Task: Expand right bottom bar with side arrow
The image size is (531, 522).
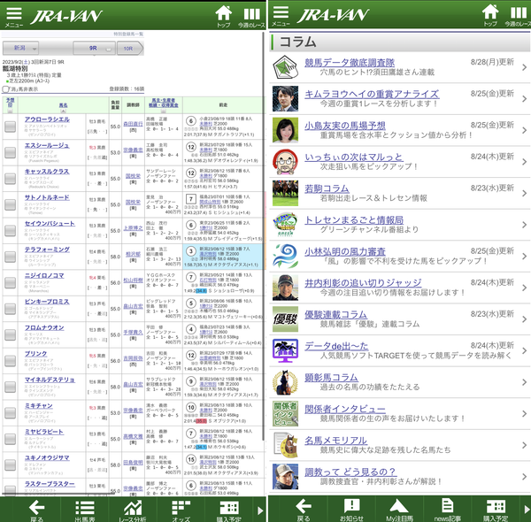Action: pyautogui.click(x=527, y=509)
